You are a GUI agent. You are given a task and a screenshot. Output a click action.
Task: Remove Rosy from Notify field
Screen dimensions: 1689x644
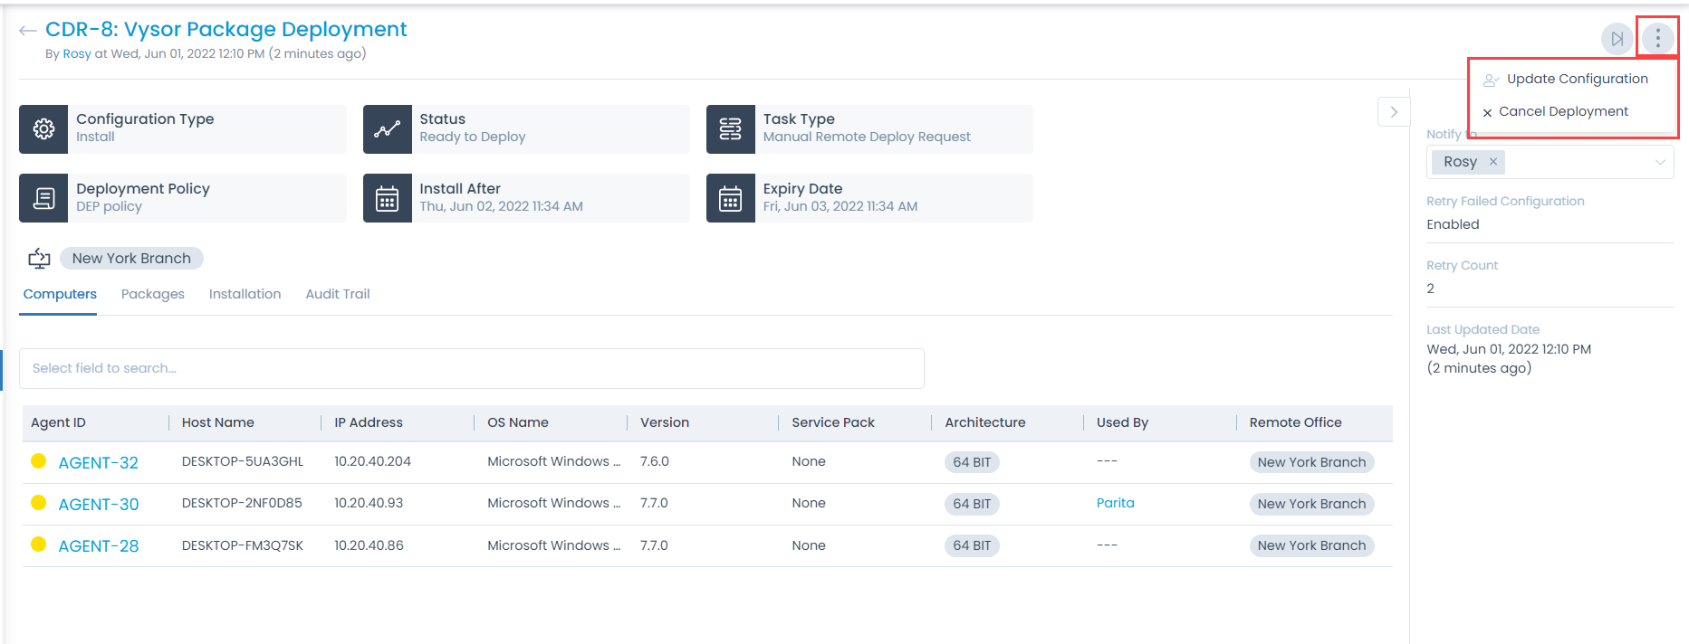click(x=1493, y=161)
